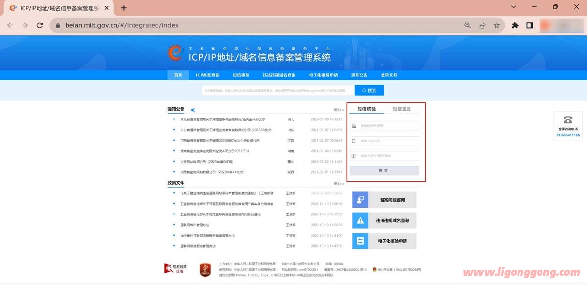Click the 提交 submit button

[384, 170]
